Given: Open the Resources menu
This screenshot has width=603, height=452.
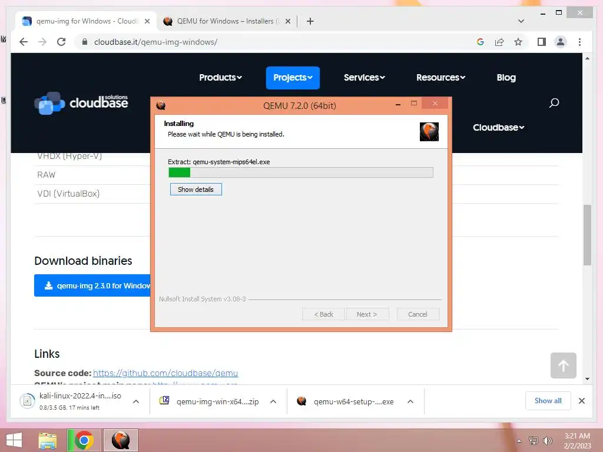Looking at the screenshot, I should tap(440, 78).
